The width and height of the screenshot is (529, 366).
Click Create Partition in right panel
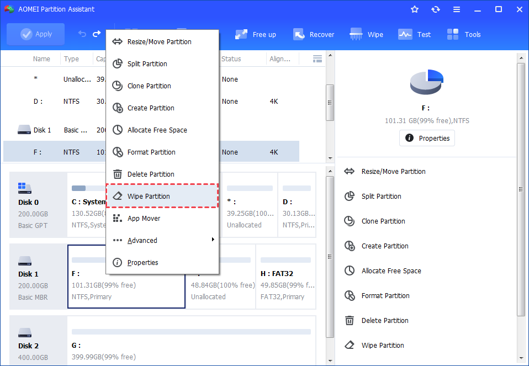pos(385,246)
